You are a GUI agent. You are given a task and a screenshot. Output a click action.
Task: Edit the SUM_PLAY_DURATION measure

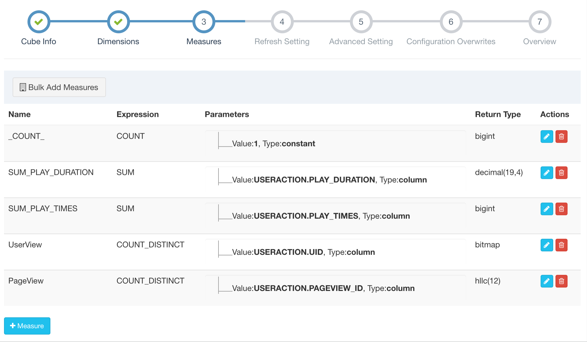(x=546, y=173)
